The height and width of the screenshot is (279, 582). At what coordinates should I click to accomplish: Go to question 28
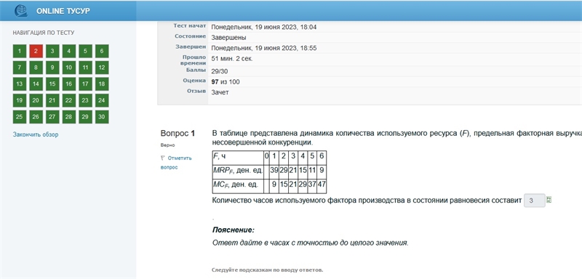point(68,117)
